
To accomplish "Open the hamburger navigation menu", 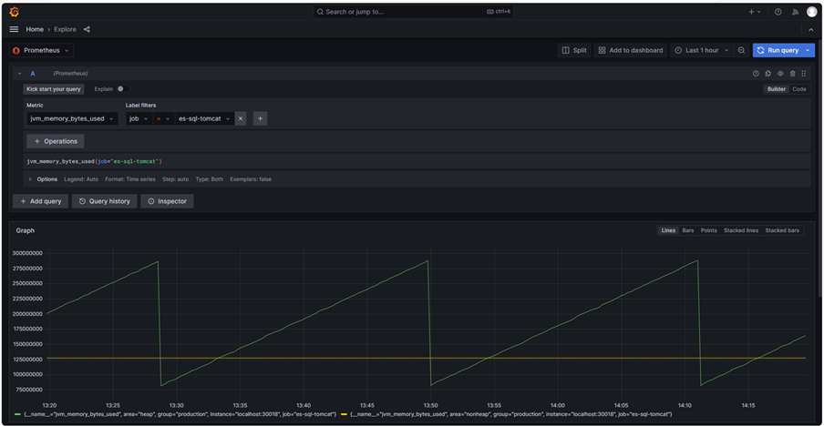I will (x=15, y=29).
